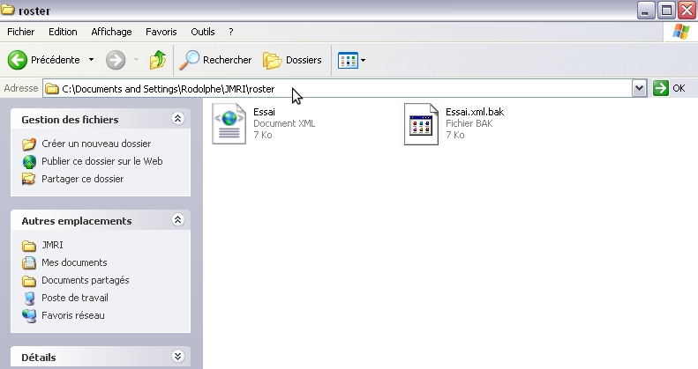Open the Précédente history dropdown arrow
698x369 pixels.
tap(91, 60)
